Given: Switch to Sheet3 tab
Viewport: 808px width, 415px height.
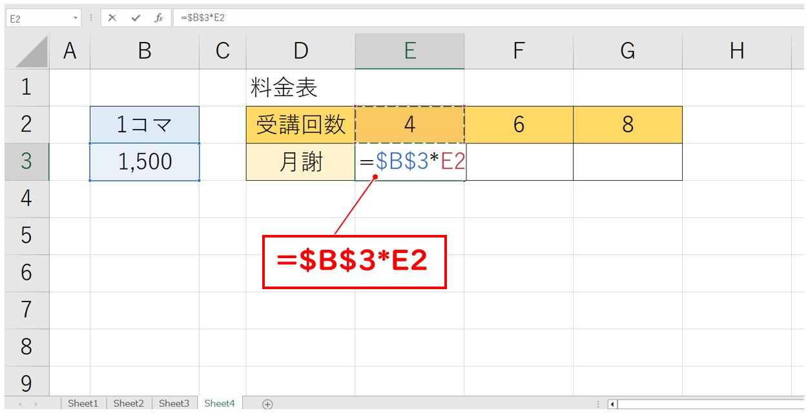Looking at the screenshot, I should pyautogui.click(x=174, y=403).
